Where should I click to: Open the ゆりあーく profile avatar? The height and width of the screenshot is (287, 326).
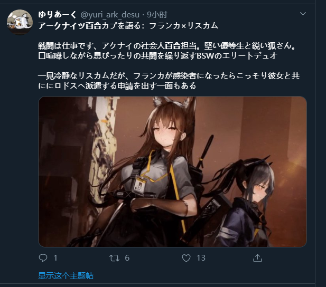pyautogui.click(x=20, y=22)
